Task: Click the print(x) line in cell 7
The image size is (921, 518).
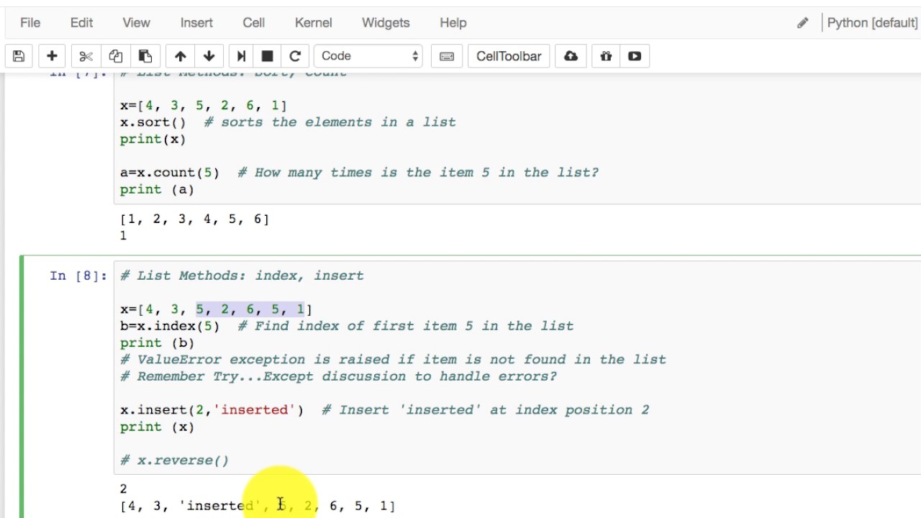Action: click(153, 139)
